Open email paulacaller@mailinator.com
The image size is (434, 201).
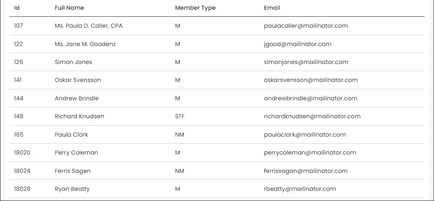306,26
